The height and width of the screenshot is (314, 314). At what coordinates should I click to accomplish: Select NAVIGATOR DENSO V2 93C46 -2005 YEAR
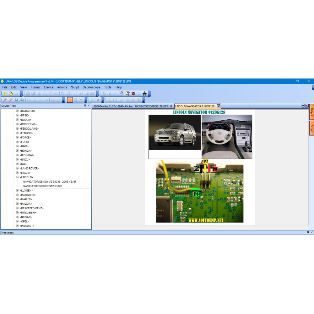tap(50, 181)
